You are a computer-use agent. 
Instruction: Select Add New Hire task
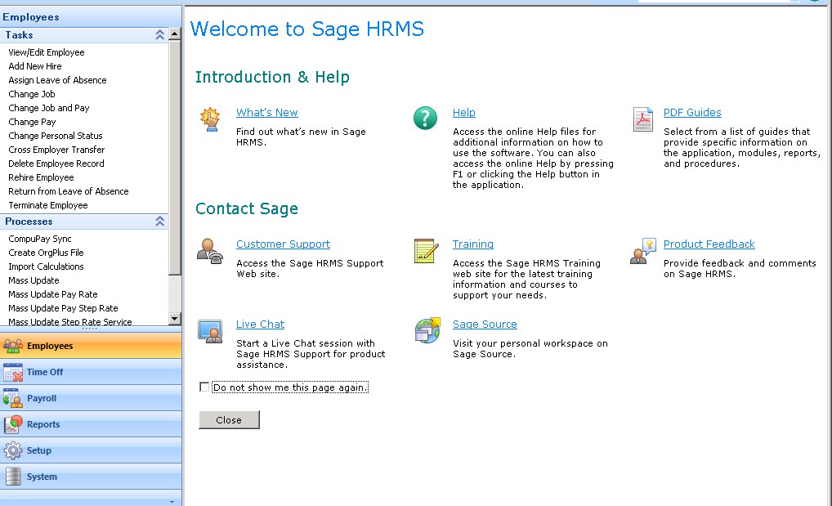pyautogui.click(x=35, y=66)
